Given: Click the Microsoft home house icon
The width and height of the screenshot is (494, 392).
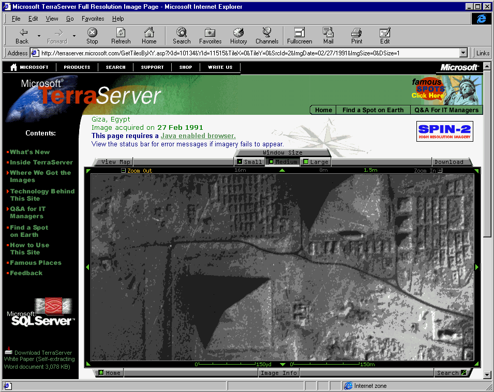Looking at the screenshot, I should [13, 67].
